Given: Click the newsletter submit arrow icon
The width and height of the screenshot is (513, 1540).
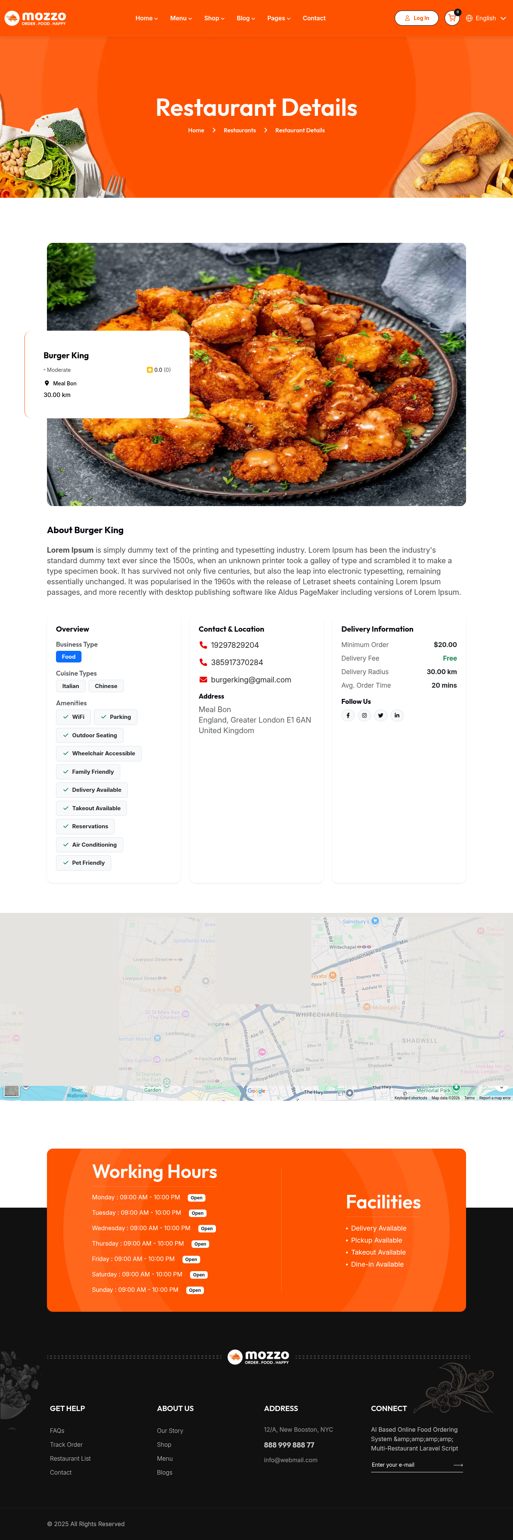Looking at the screenshot, I should (458, 1465).
